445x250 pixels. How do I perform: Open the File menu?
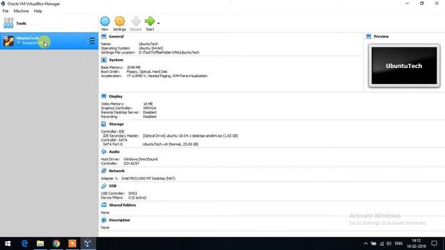[6, 11]
